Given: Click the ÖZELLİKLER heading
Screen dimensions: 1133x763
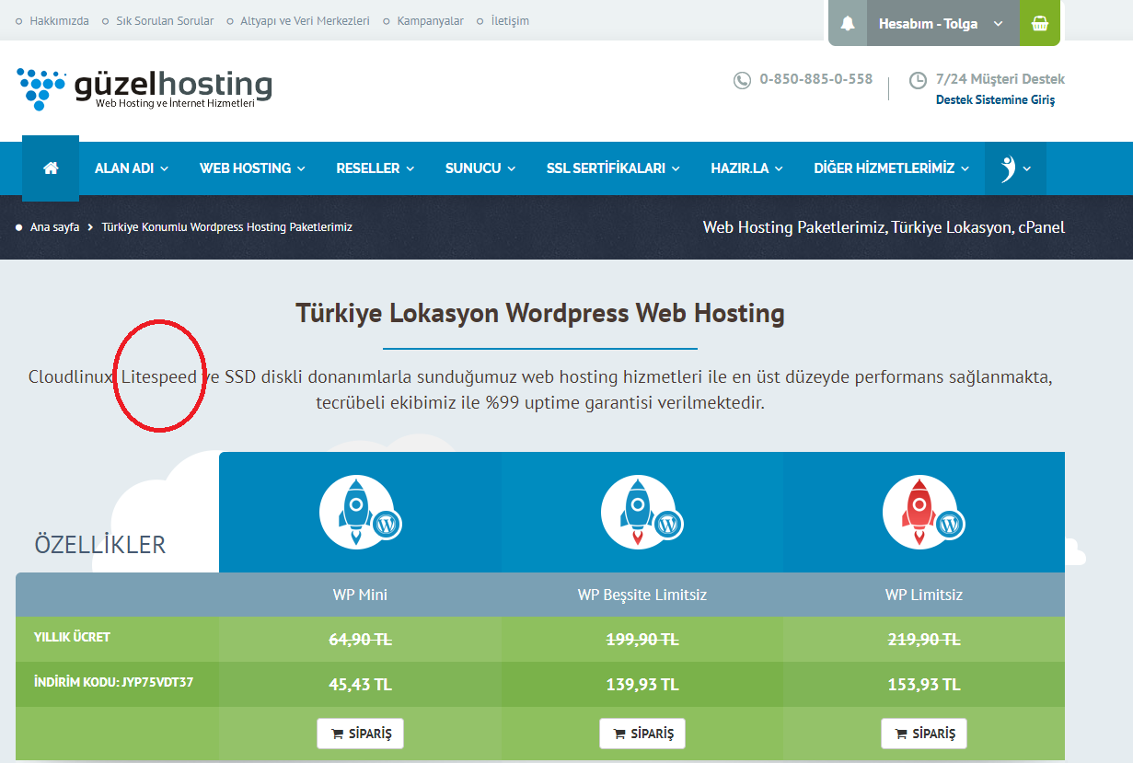Looking at the screenshot, I should click(x=100, y=544).
